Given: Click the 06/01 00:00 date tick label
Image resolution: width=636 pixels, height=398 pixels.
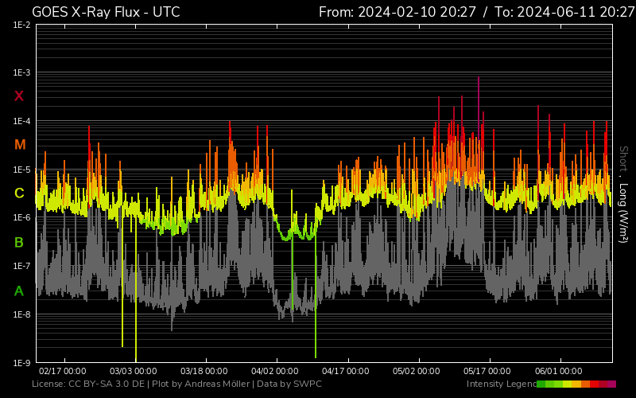Looking at the screenshot, I should [558, 371].
